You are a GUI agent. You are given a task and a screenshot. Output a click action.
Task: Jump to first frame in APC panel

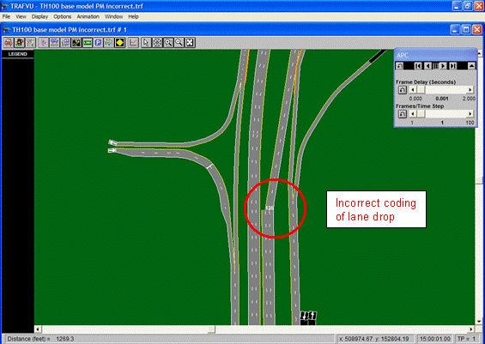click(x=418, y=66)
